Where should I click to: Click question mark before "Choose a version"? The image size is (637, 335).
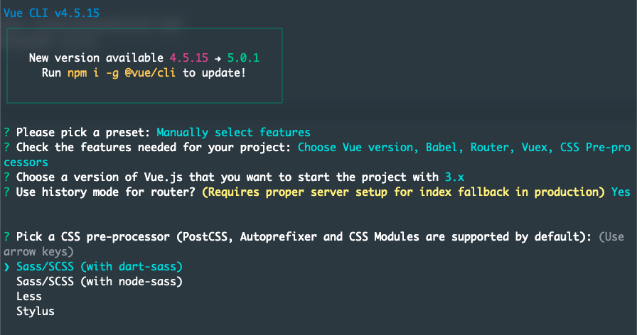coord(6,177)
